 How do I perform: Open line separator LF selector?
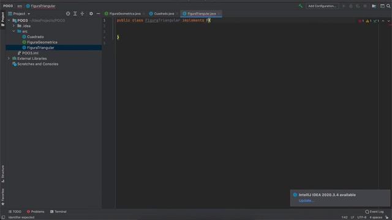coord(352,218)
